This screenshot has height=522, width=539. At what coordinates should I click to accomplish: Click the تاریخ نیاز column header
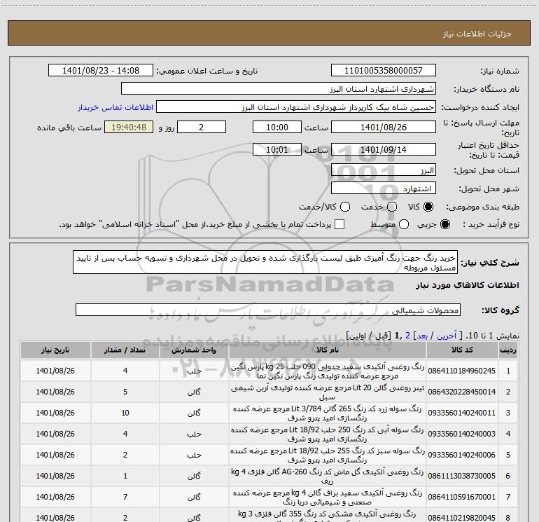tap(55, 350)
